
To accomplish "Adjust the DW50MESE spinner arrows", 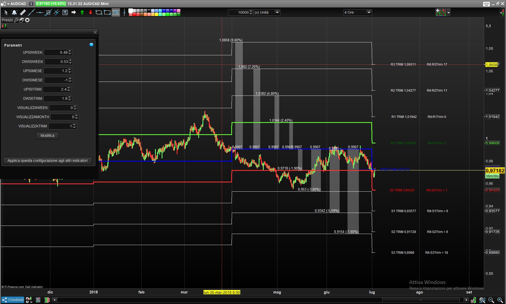I will point(70,80).
